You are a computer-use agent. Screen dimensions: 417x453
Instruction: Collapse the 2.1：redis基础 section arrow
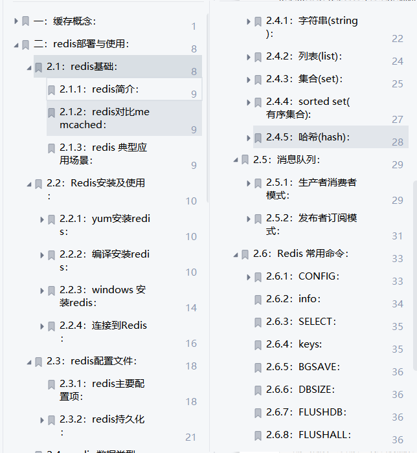click(29, 67)
